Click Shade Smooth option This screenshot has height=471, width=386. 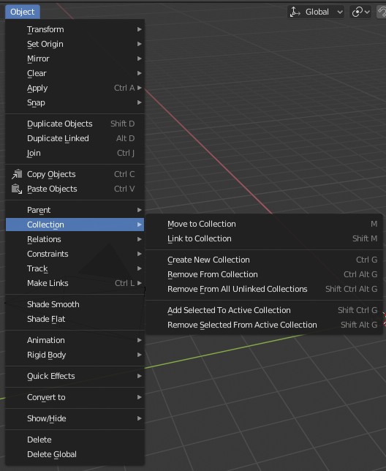click(x=75, y=304)
